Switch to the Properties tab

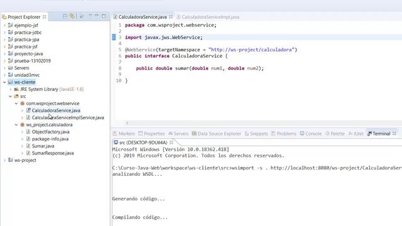click(151, 134)
